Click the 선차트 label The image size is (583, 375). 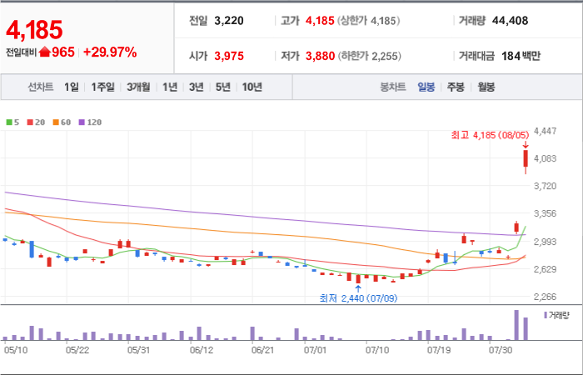41,87
